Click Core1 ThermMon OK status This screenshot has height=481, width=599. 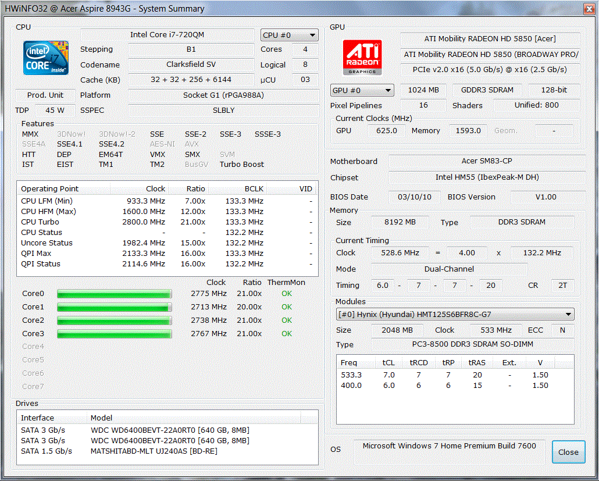[x=287, y=307]
